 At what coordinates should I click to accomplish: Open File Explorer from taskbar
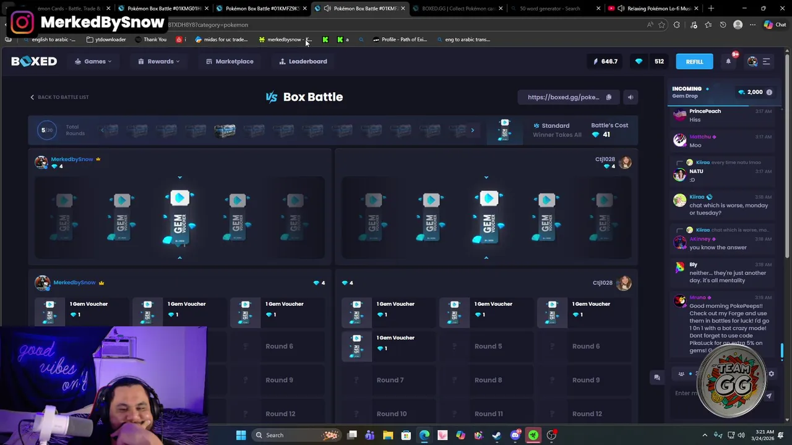(x=388, y=435)
